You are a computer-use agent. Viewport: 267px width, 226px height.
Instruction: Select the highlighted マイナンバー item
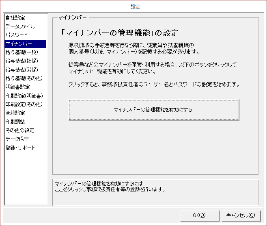click(x=26, y=44)
